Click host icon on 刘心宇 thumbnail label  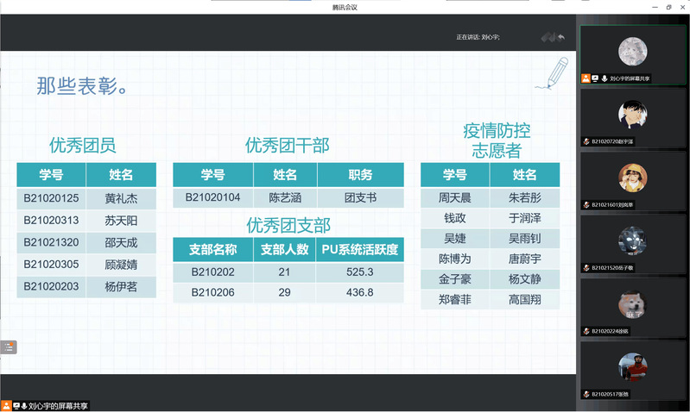coord(586,78)
